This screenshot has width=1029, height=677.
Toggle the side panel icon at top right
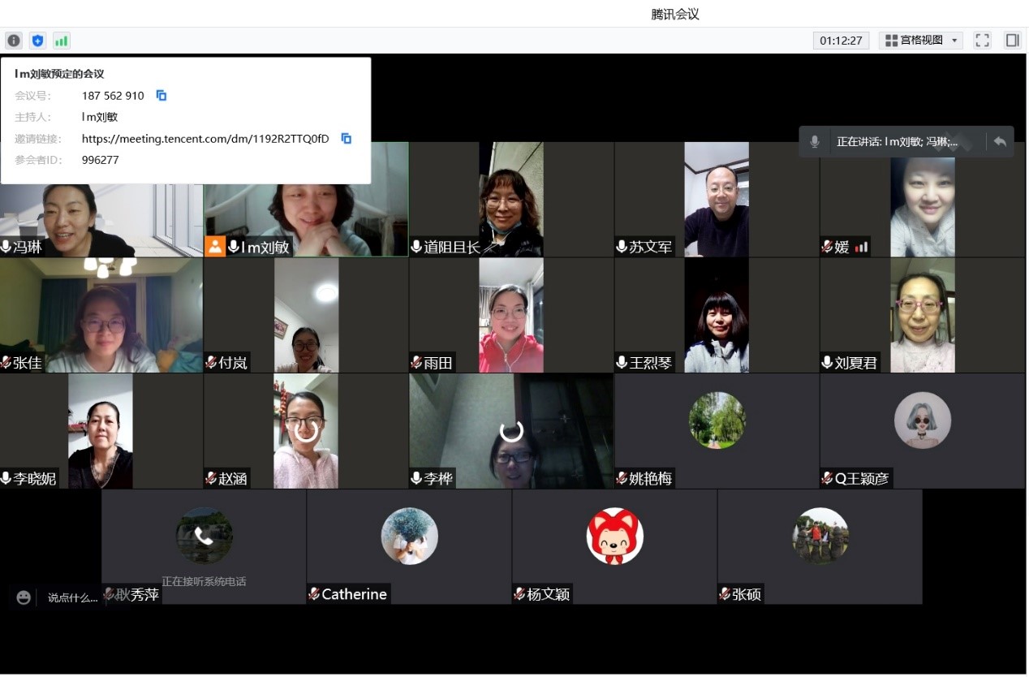(x=1012, y=41)
